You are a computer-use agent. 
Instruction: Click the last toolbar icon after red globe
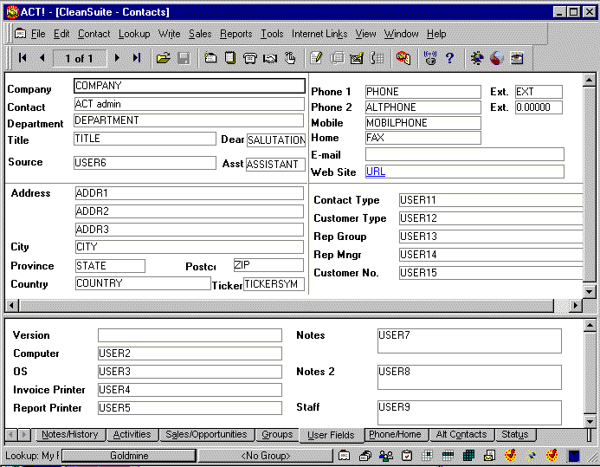(517, 58)
